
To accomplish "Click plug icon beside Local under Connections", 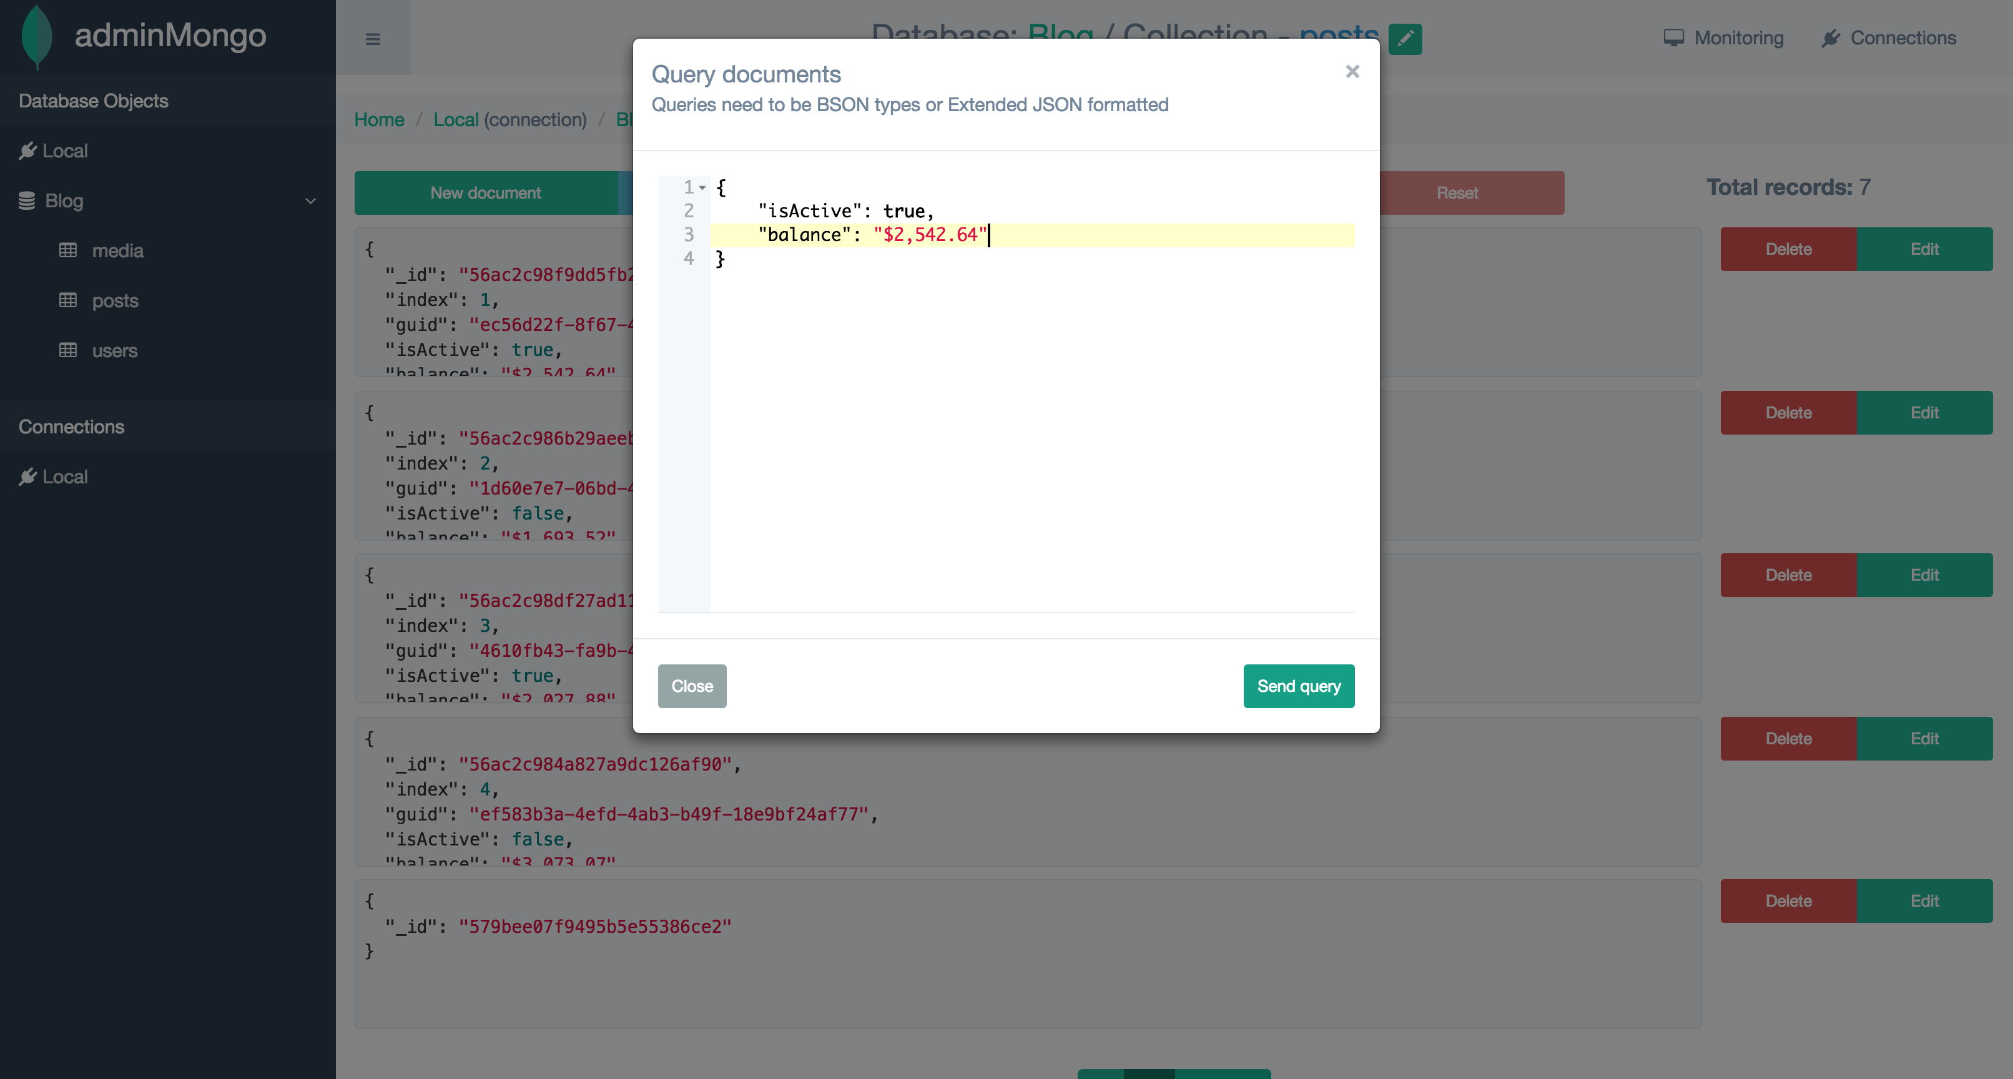I will [x=27, y=476].
